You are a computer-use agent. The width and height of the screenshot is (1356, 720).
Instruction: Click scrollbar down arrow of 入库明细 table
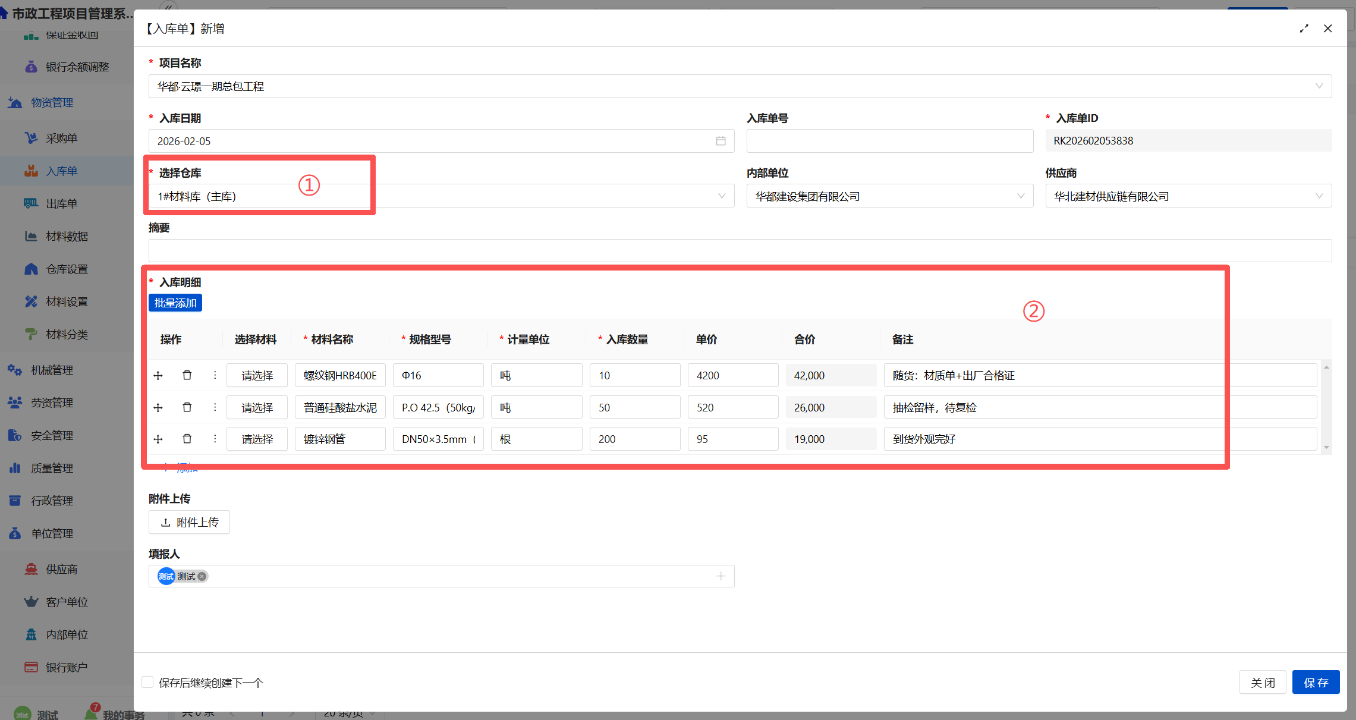click(1326, 448)
